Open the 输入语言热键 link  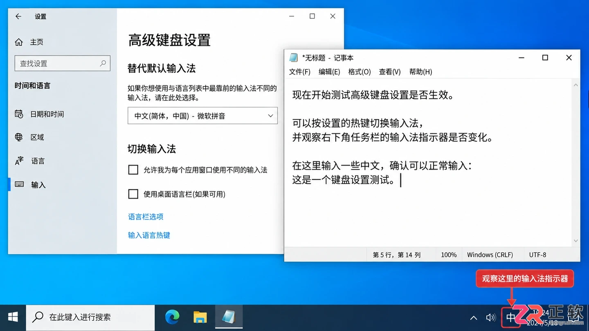(x=149, y=235)
